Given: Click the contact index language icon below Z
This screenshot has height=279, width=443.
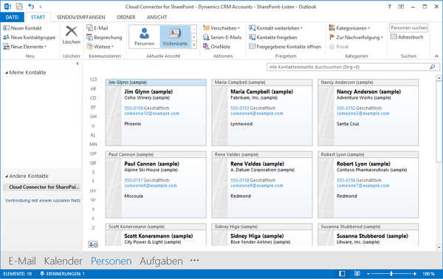Looking at the screenshot, I should [93, 244].
